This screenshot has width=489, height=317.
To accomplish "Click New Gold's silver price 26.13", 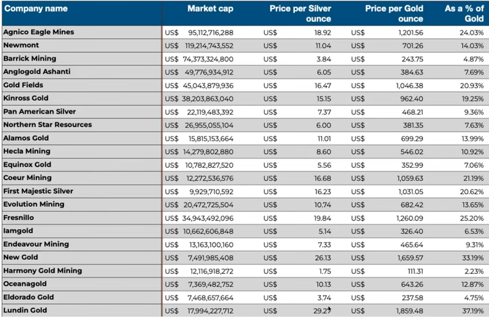I will (x=323, y=257).
